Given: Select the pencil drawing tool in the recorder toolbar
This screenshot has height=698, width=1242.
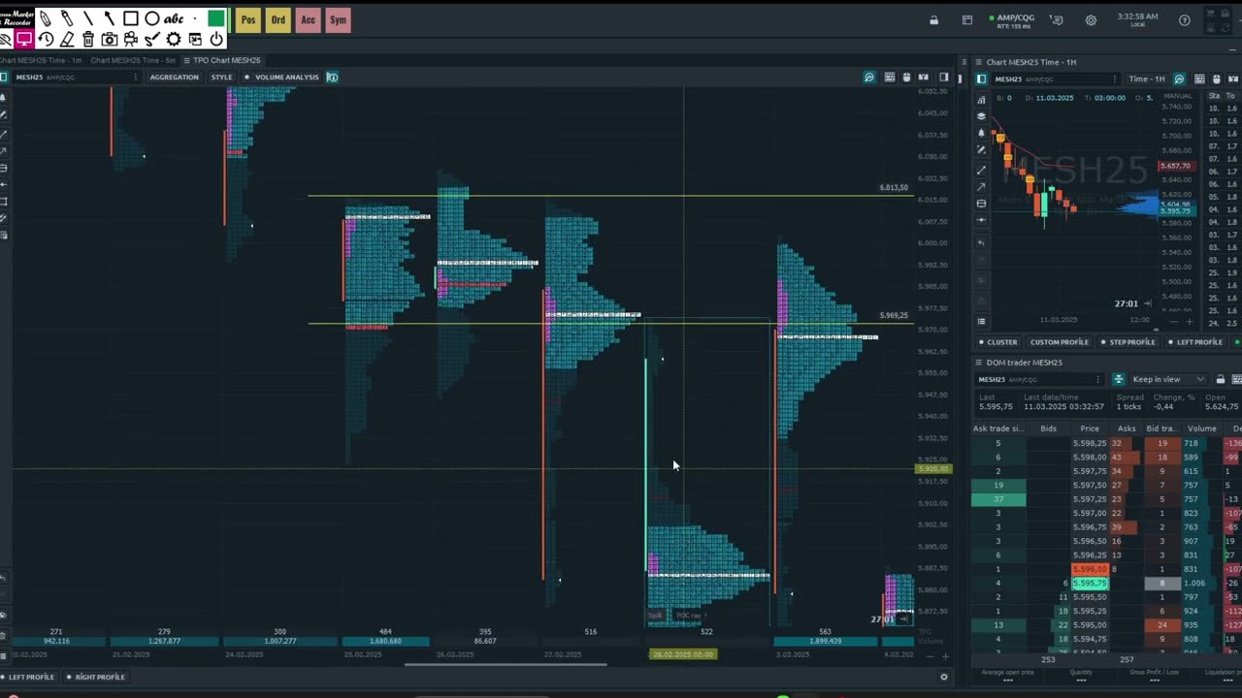Looking at the screenshot, I should coord(46,18).
